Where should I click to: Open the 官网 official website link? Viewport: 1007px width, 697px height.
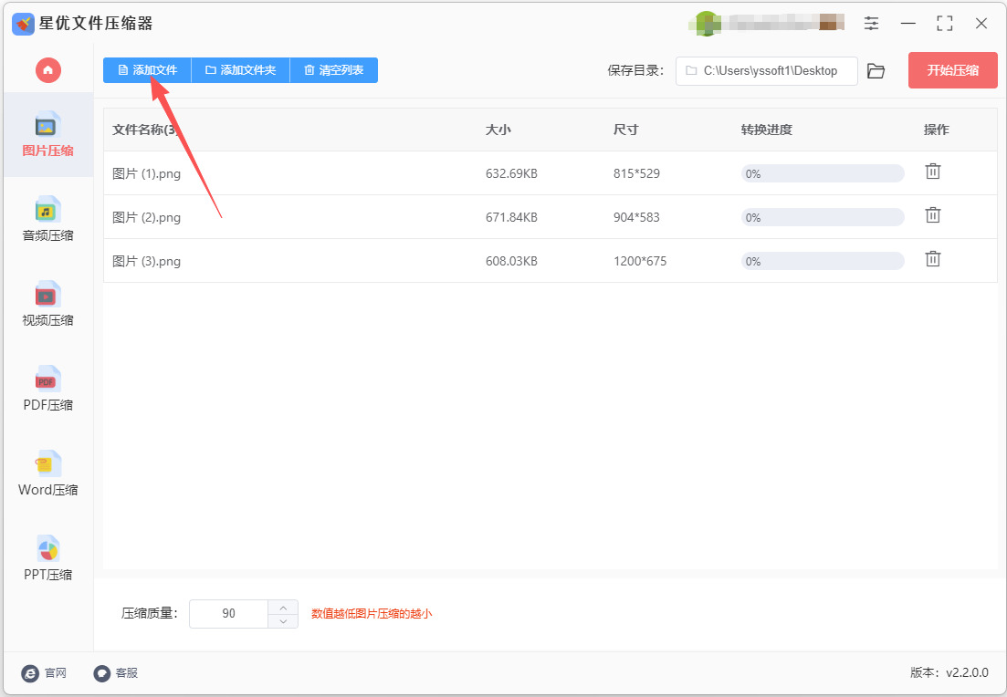[44, 672]
